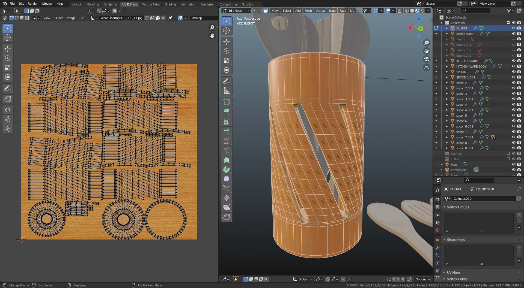The width and height of the screenshot is (524, 288).
Task: Select the Bevel tool in 3D viewport
Action: pos(227,131)
